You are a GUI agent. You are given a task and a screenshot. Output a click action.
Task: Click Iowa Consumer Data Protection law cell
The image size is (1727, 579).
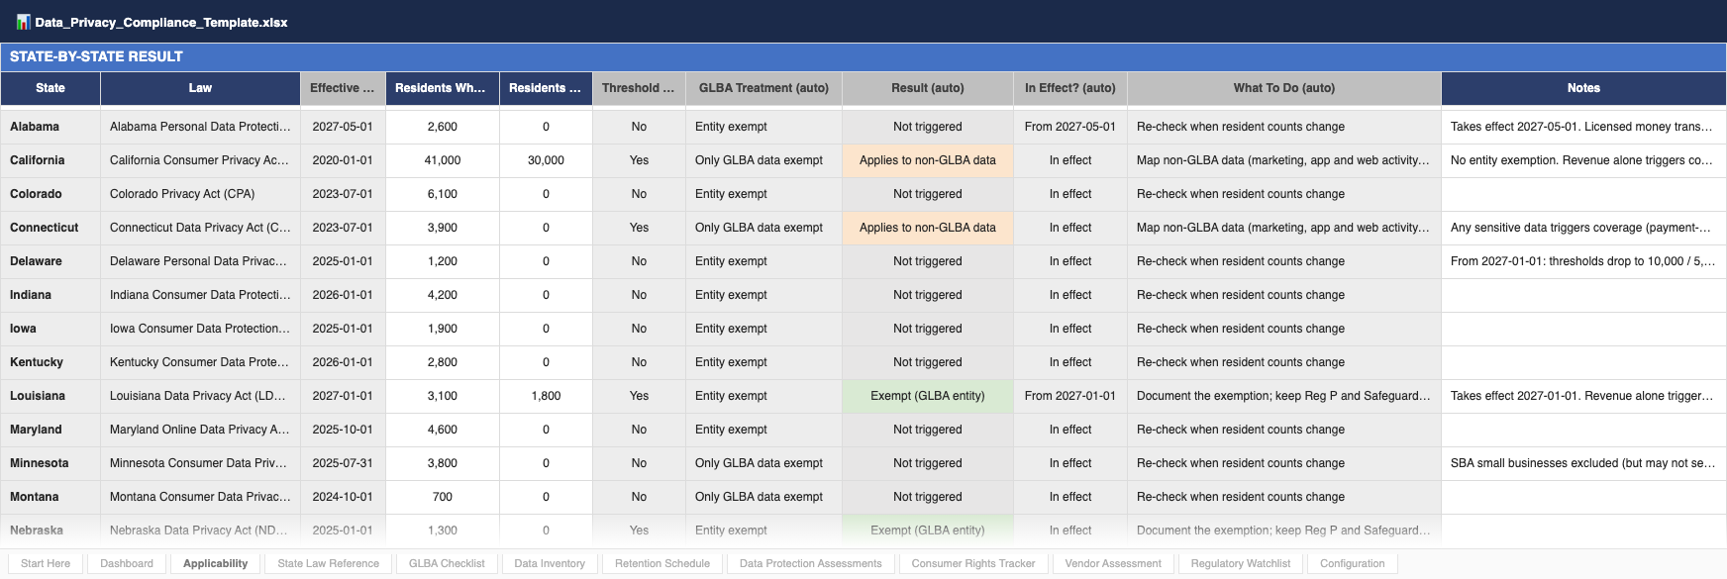coord(200,329)
